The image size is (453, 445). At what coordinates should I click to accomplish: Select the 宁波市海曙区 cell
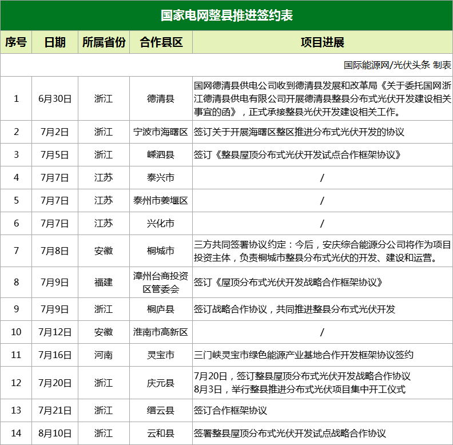point(161,132)
